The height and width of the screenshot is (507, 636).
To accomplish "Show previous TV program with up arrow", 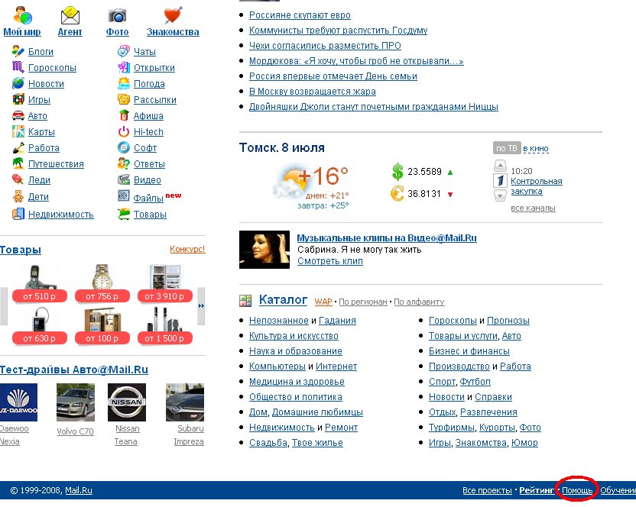I will pyautogui.click(x=500, y=166).
